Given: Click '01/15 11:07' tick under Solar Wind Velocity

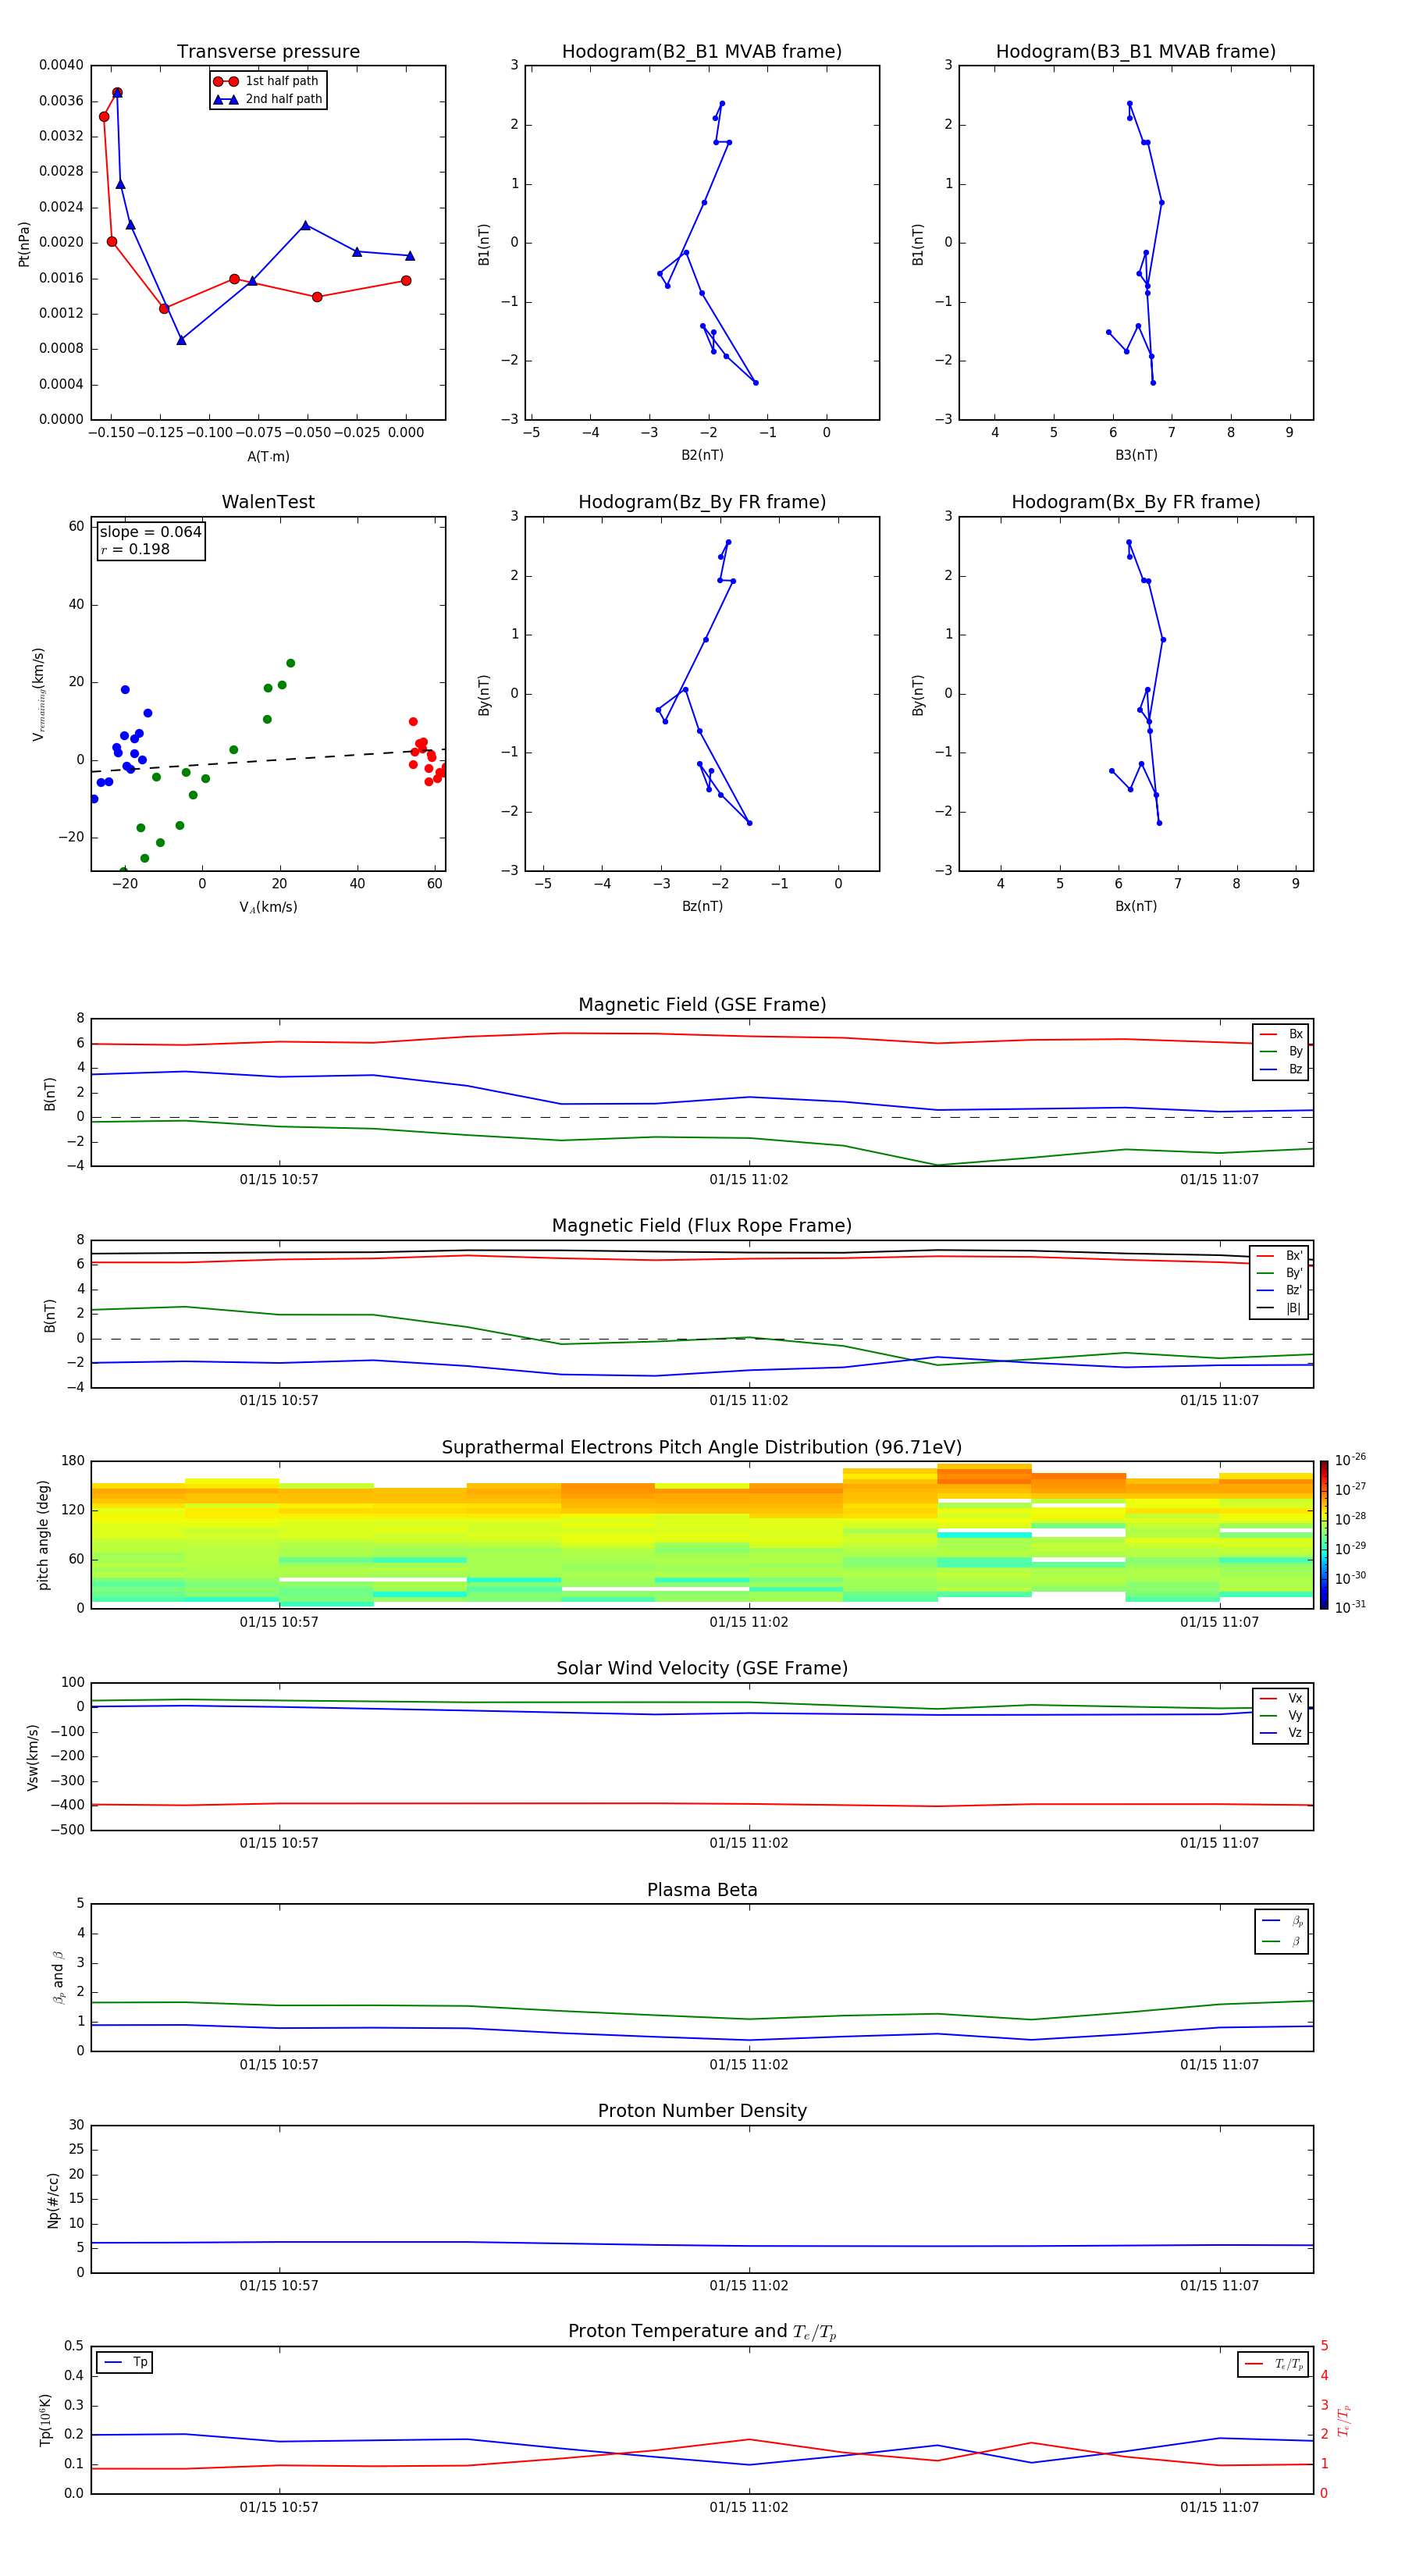Looking at the screenshot, I should pyautogui.click(x=1219, y=1843).
